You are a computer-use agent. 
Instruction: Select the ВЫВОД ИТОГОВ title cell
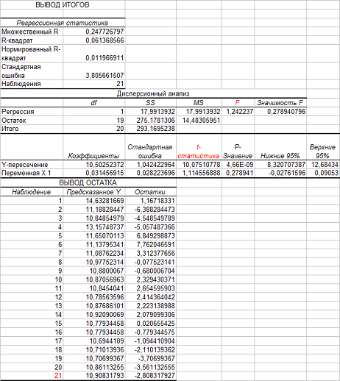tap(63, 5)
